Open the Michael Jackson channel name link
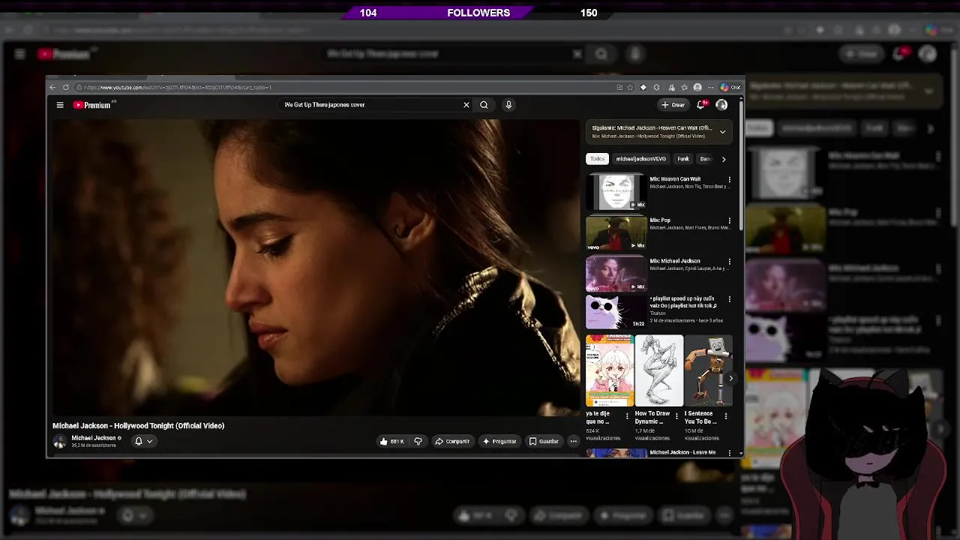960x540 pixels. click(x=94, y=438)
